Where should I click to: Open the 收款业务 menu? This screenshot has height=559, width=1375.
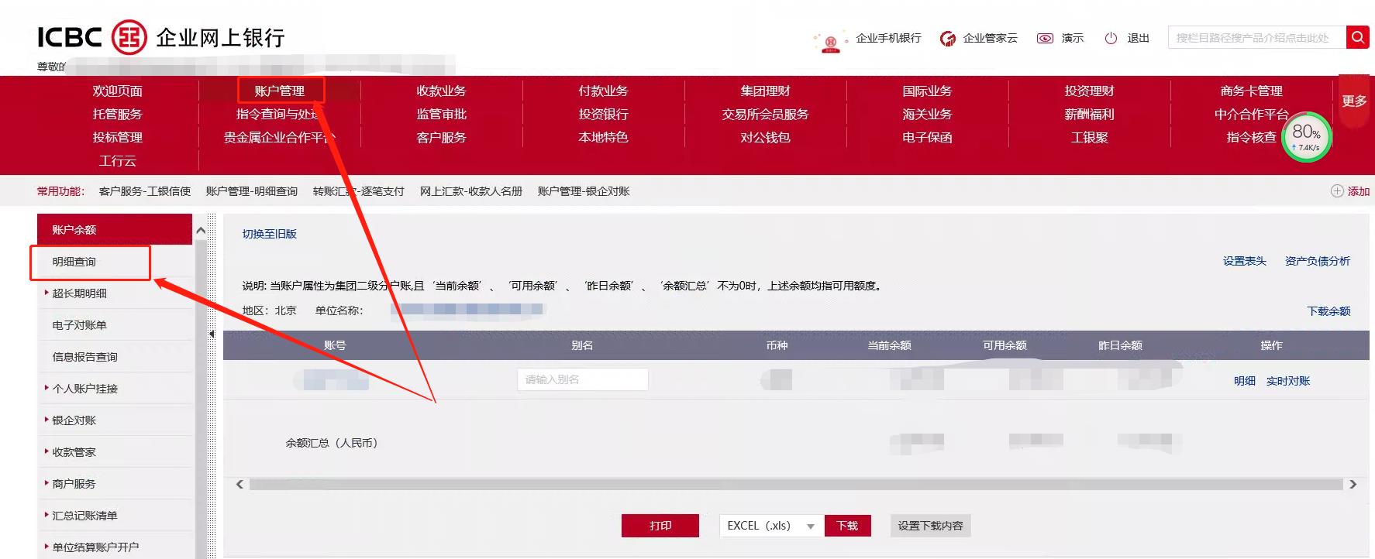(x=441, y=91)
